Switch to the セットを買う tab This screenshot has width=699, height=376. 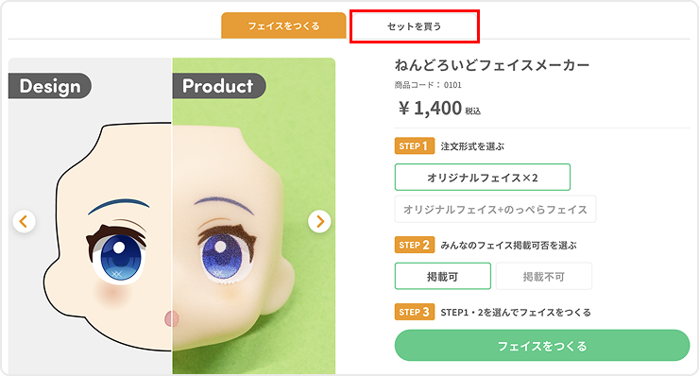click(x=414, y=26)
